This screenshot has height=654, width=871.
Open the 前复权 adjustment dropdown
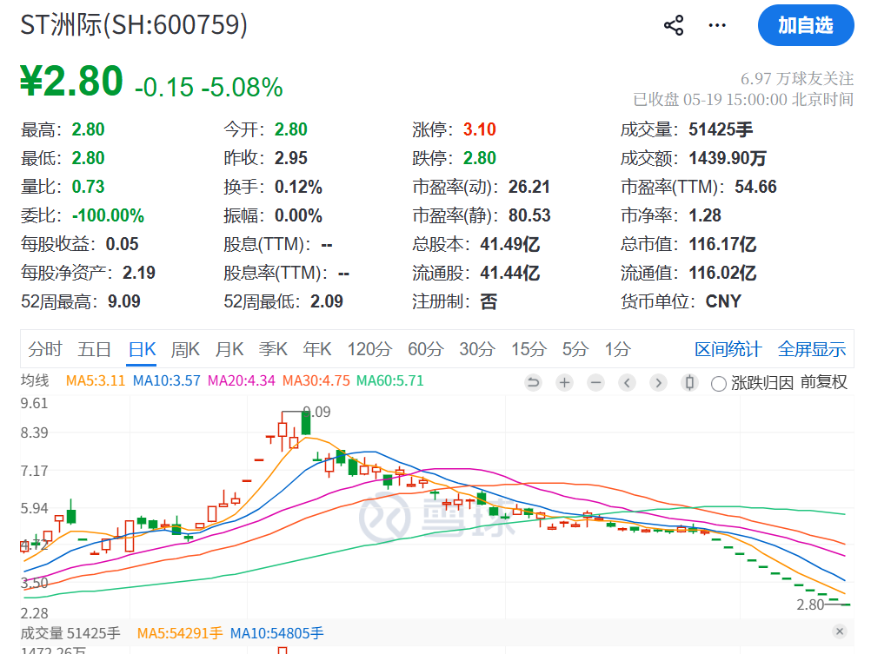(x=824, y=382)
